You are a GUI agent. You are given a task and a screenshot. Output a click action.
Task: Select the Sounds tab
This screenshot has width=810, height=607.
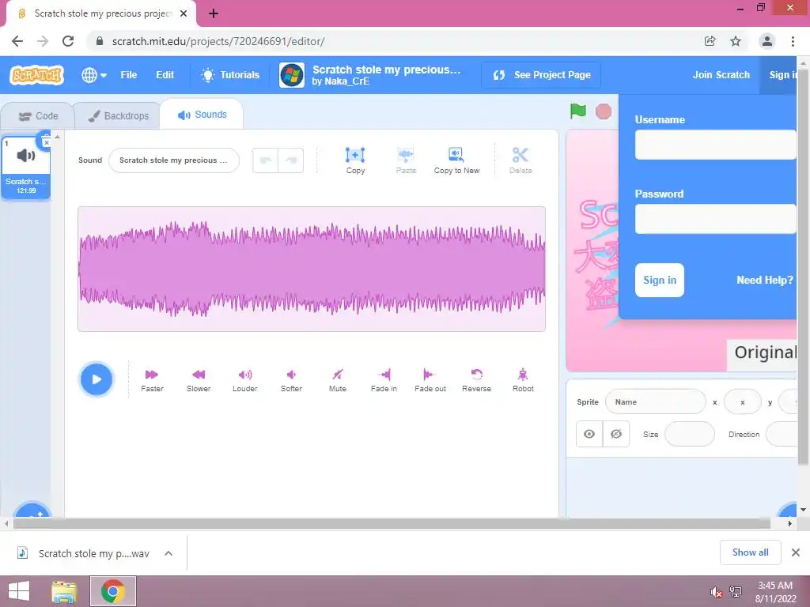tap(202, 115)
